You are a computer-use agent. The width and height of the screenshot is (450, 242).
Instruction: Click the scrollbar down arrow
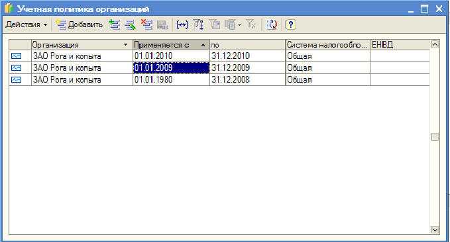[435, 229]
